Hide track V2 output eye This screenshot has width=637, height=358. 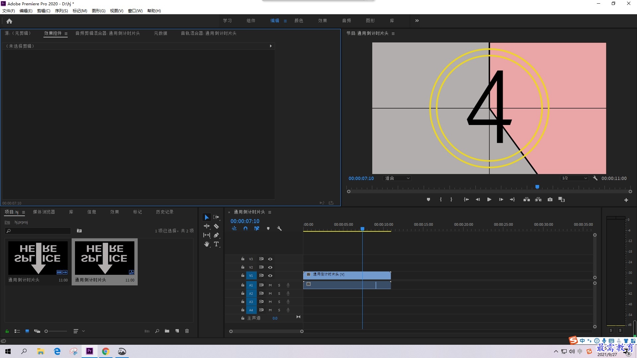[x=270, y=267]
